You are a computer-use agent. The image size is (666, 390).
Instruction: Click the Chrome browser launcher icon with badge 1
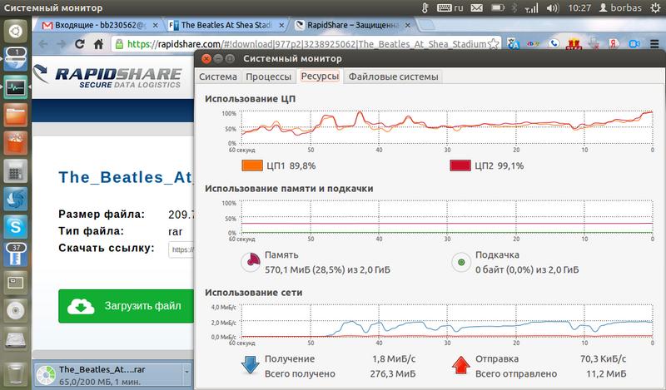pyautogui.click(x=16, y=59)
